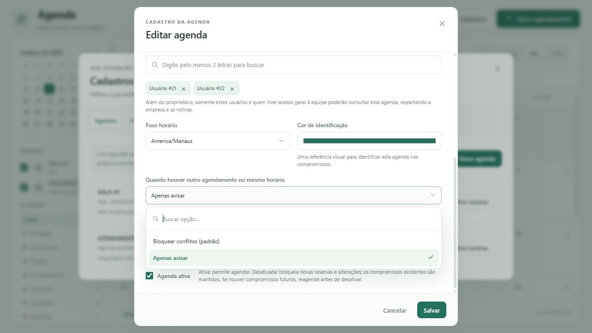The image size is (592, 333).
Task: Save the agenda with Salvar
Action: tap(432, 310)
